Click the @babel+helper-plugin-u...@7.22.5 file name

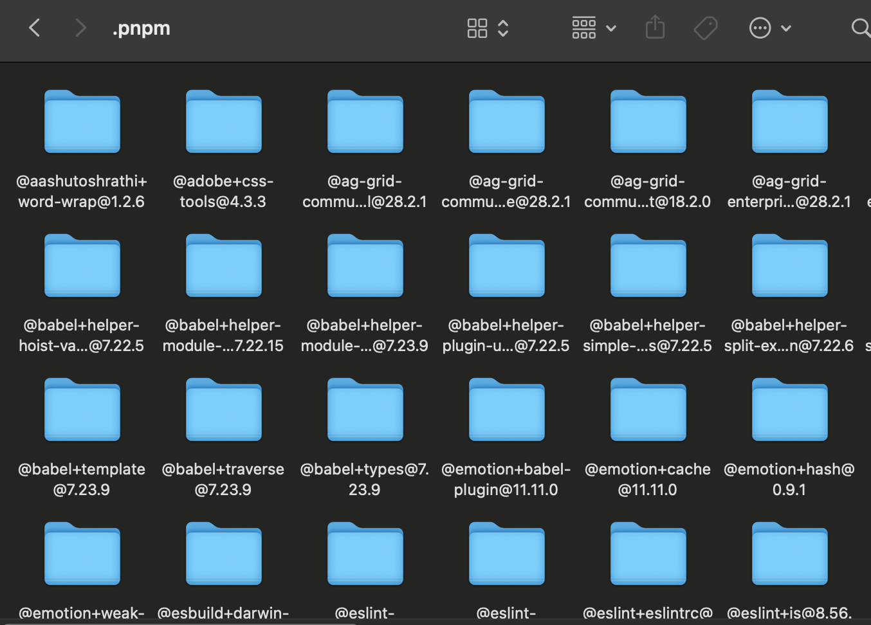click(506, 336)
